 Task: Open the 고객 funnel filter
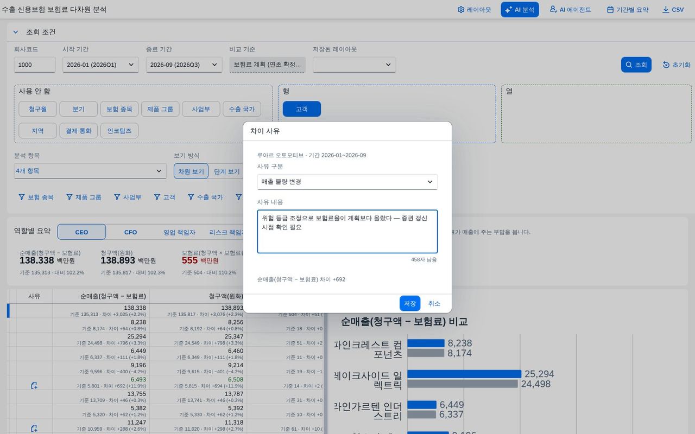[x=165, y=197]
